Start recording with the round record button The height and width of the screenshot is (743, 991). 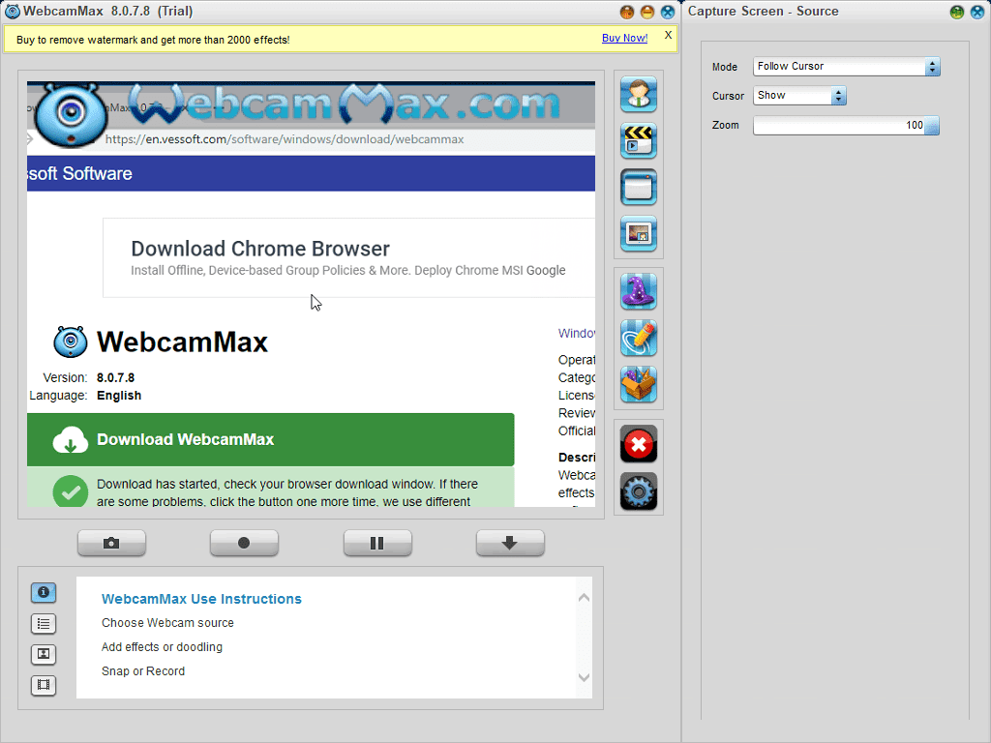point(244,543)
